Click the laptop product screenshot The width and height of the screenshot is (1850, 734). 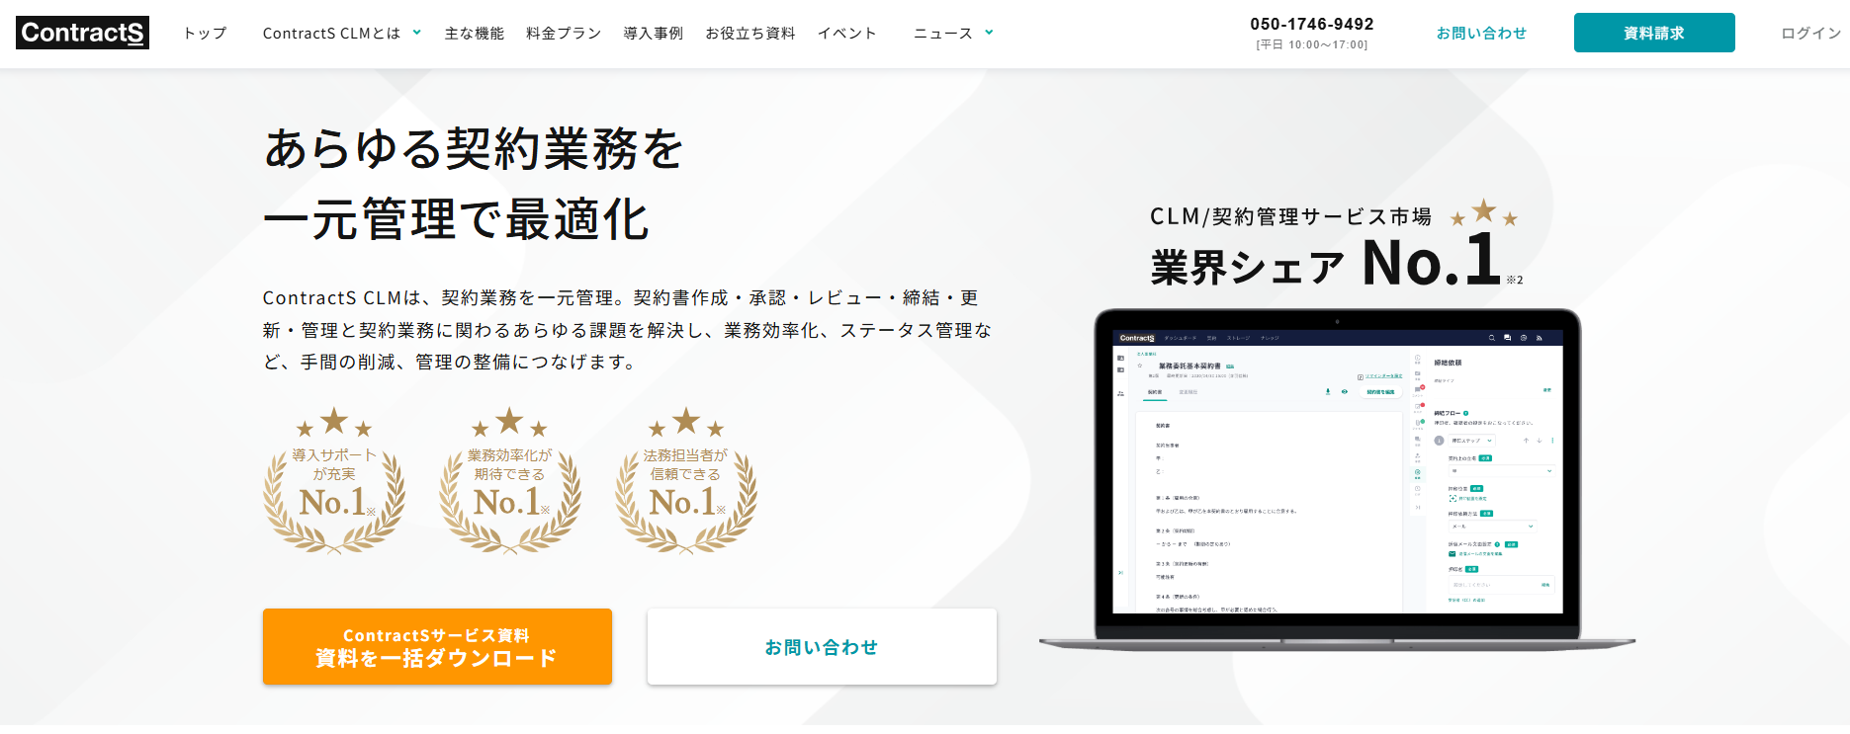(x=1338, y=480)
